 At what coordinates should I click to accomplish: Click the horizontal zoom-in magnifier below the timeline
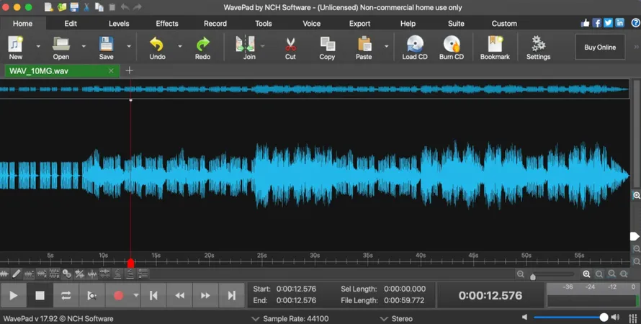(x=586, y=274)
